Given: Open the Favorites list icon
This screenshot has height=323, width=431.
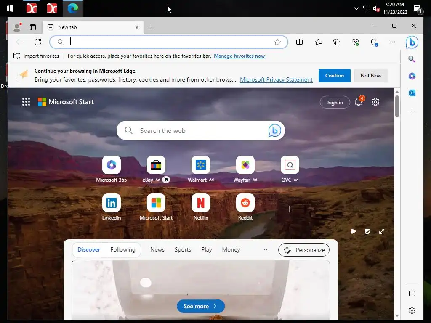Looking at the screenshot, I should pyautogui.click(x=318, y=42).
